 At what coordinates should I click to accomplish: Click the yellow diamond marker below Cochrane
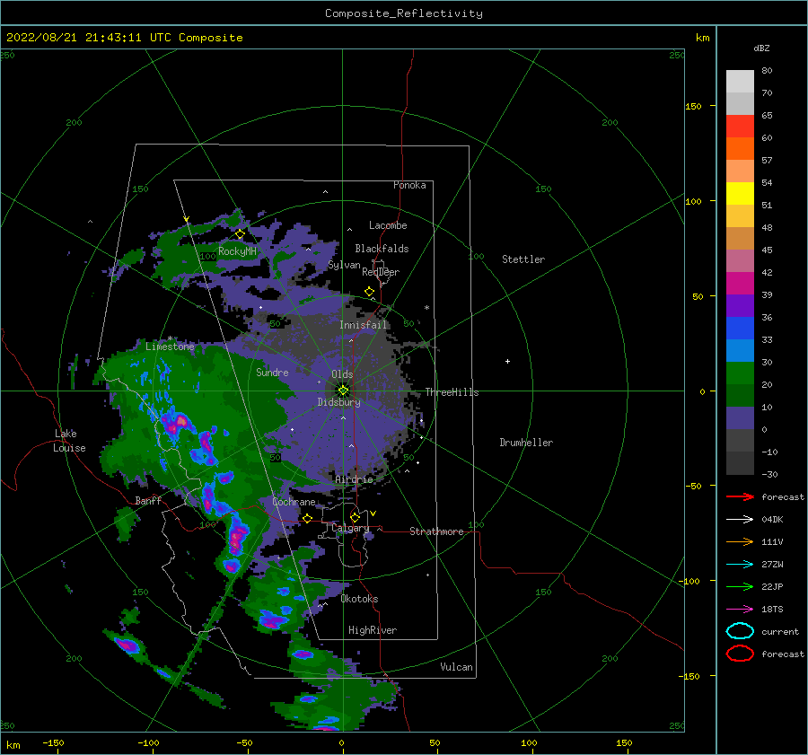pos(307,518)
